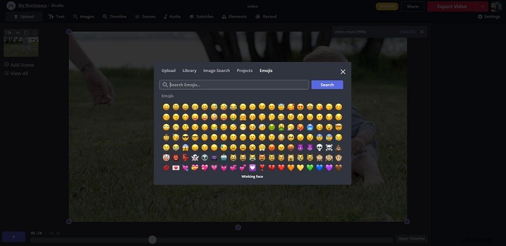Screen dimensions: 506x246
Task: Go to the Image Search tab
Action: [216, 71]
